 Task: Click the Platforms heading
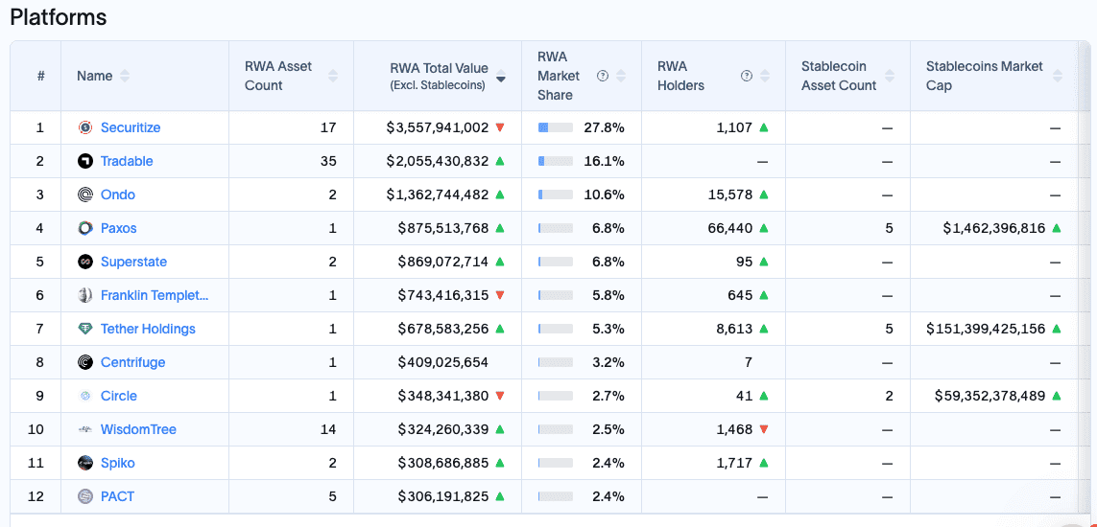coord(59,16)
